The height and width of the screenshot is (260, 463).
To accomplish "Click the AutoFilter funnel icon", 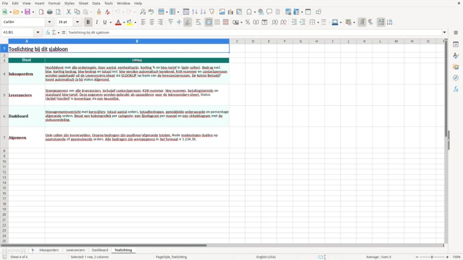I will tap(212, 12).
